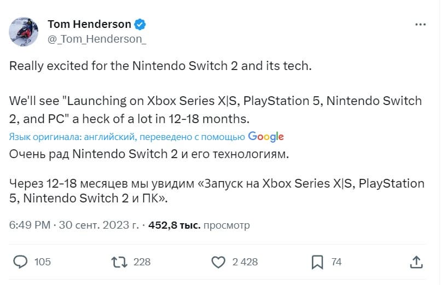Screen dimensions: 441x285
Task: Click the original language translation notice
Action: [127, 137]
